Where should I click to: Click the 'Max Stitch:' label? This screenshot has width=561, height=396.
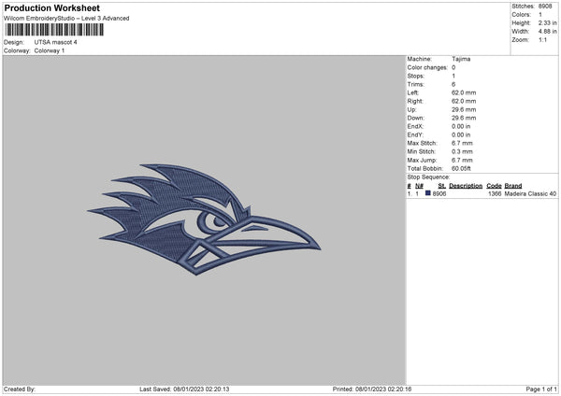click(x=423, y=143)
